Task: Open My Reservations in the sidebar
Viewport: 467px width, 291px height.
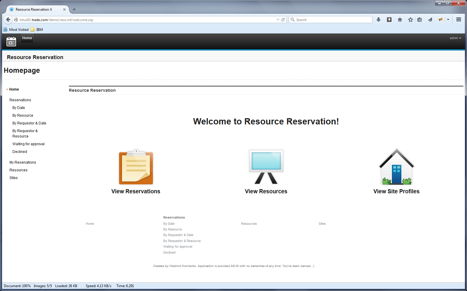Action: tap(23, 162)
